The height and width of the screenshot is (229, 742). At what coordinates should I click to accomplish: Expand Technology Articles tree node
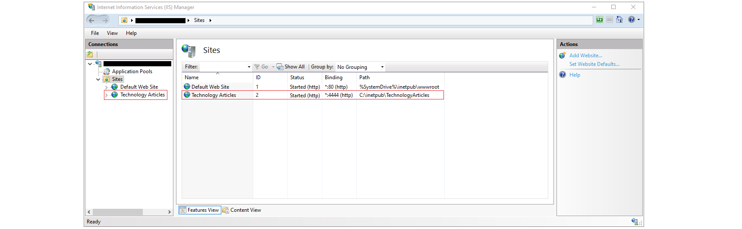point(106,95)
